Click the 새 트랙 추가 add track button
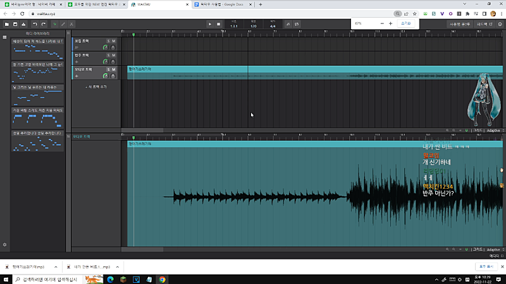Viewport: 506px width, 284px height. point(96,86)
